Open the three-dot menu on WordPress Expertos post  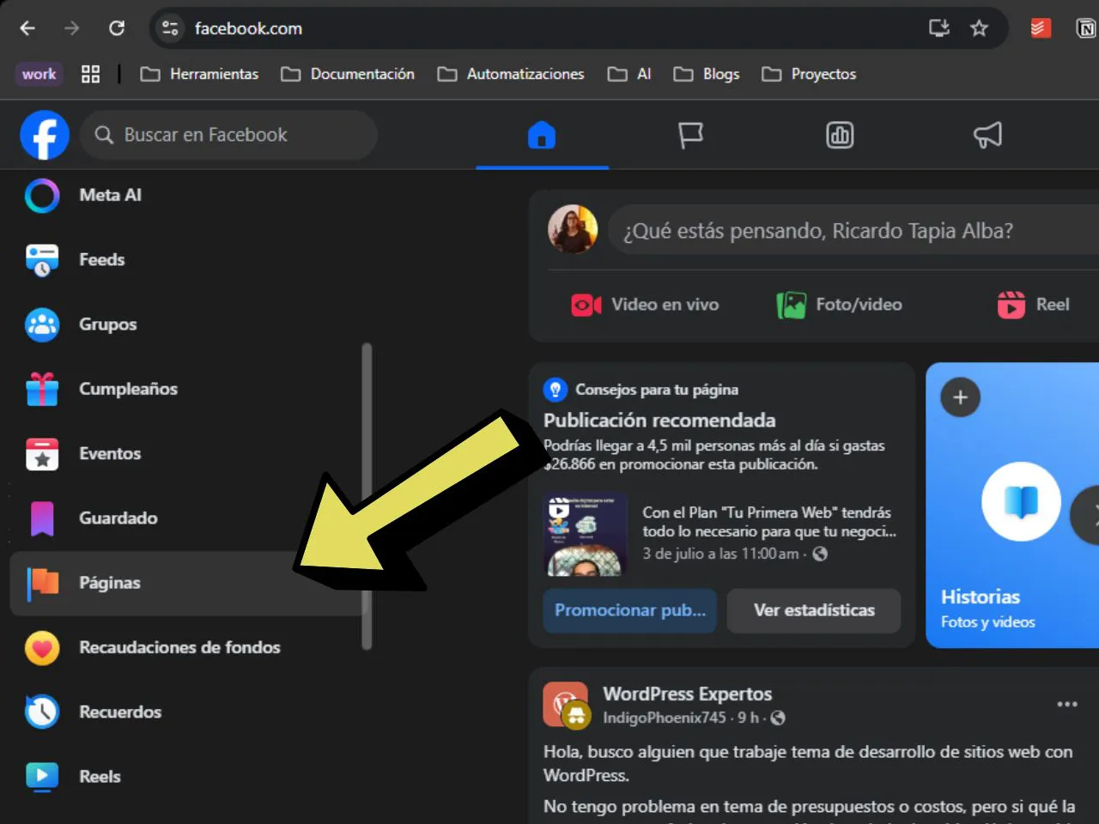tap(1067, 704)
